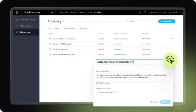Open the AI sparkle assistant icon
Screen dimensions: 196x112
tap(140, 12)
